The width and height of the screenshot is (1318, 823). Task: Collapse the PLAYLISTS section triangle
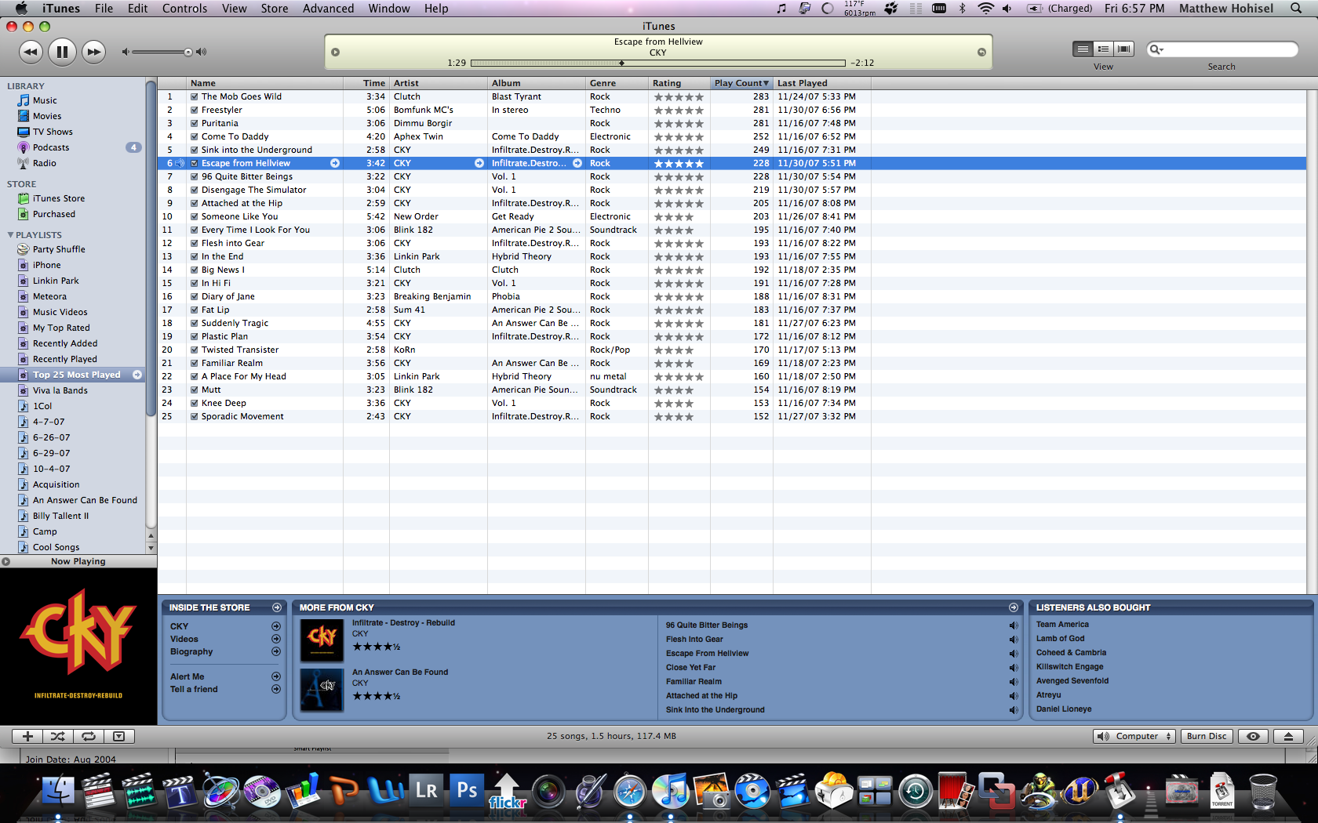click(10, 234)
